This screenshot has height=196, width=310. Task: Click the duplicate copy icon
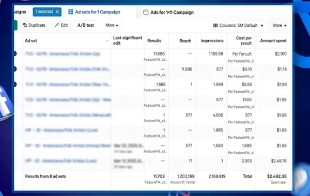[25, 25]
